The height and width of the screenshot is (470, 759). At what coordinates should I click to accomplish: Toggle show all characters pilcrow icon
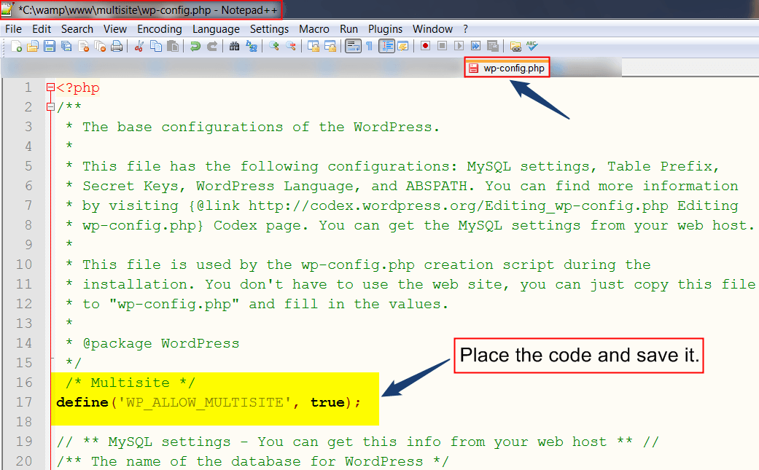pyautogui.click(x=370, y=47)
